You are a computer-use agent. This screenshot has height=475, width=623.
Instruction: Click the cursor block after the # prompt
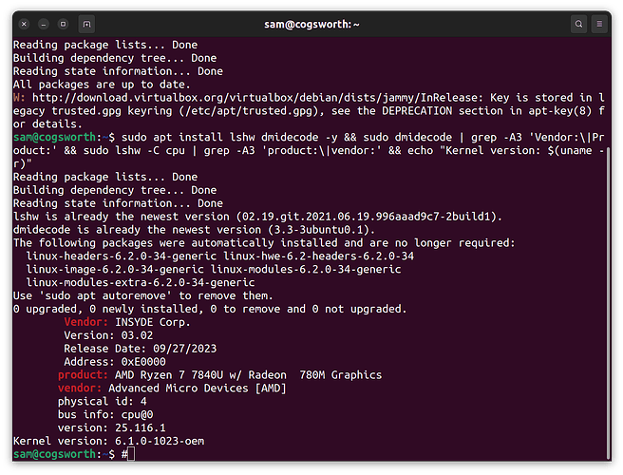pos(131,454)
